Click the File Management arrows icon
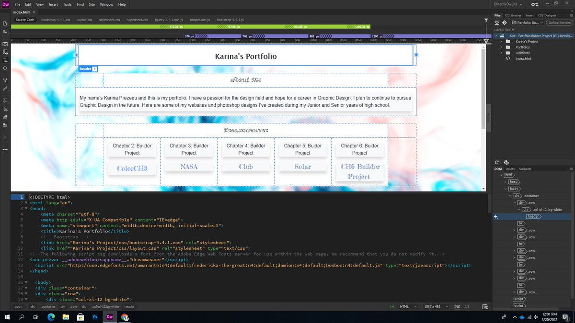This screenshot has height=323, width=575. click(x=5, y=32)
